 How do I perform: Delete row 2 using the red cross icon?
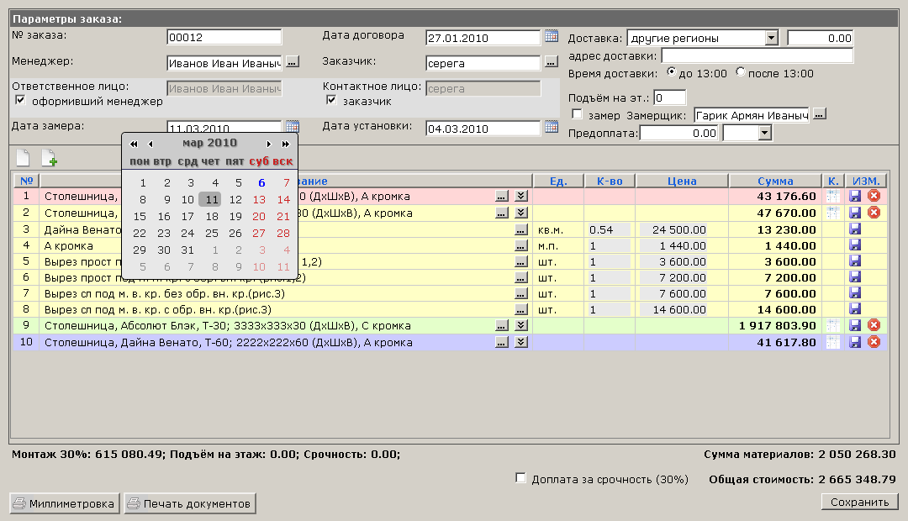click(x=874, y=213)
